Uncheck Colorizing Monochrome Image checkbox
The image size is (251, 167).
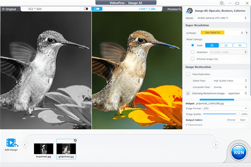188,93
